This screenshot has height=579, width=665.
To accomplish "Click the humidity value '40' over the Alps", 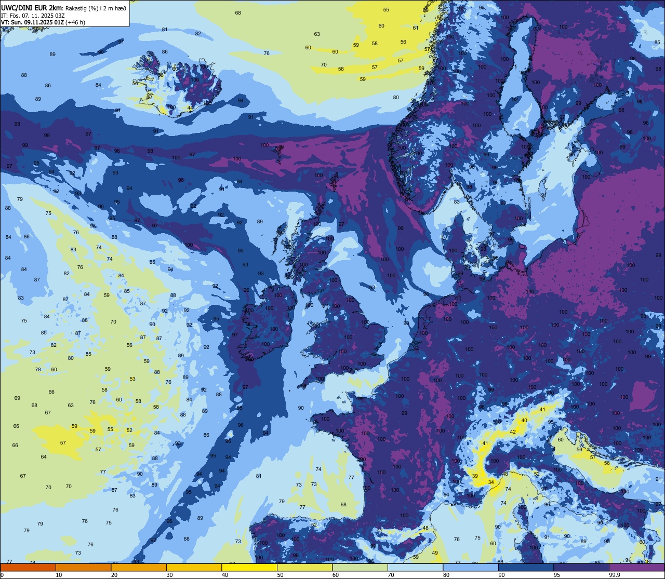I will (x=524, y=421).
